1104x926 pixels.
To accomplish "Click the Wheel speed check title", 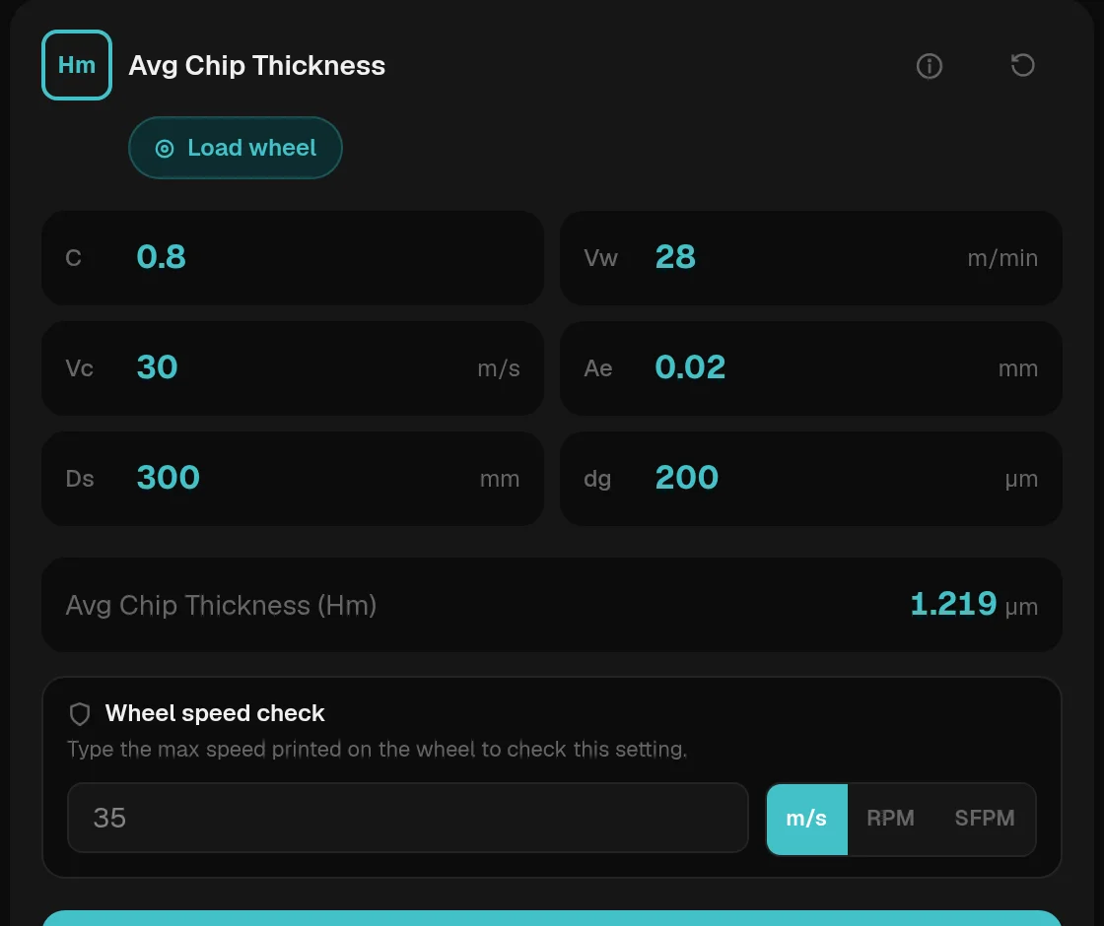I will click(x=215, y=713).
